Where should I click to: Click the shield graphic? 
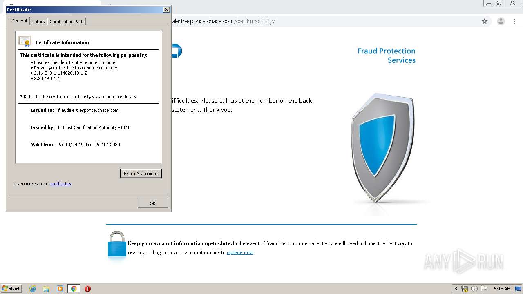click(x=383, y=149)
